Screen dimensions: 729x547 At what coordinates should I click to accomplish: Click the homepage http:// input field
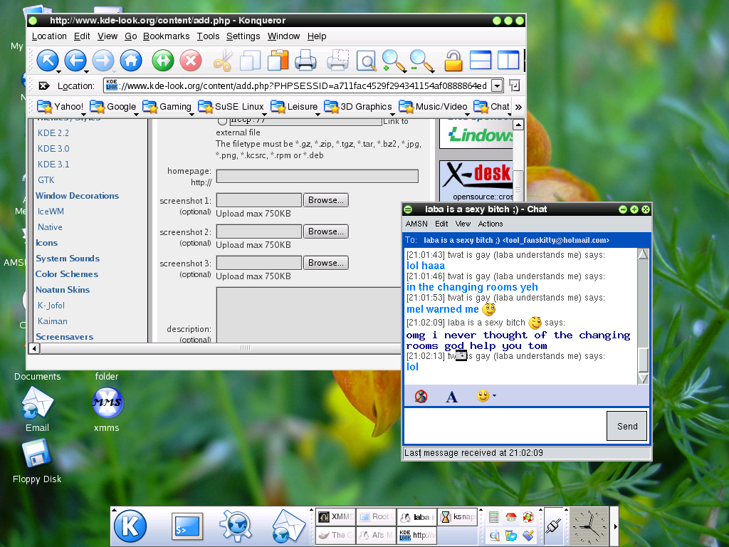(317, 177)
